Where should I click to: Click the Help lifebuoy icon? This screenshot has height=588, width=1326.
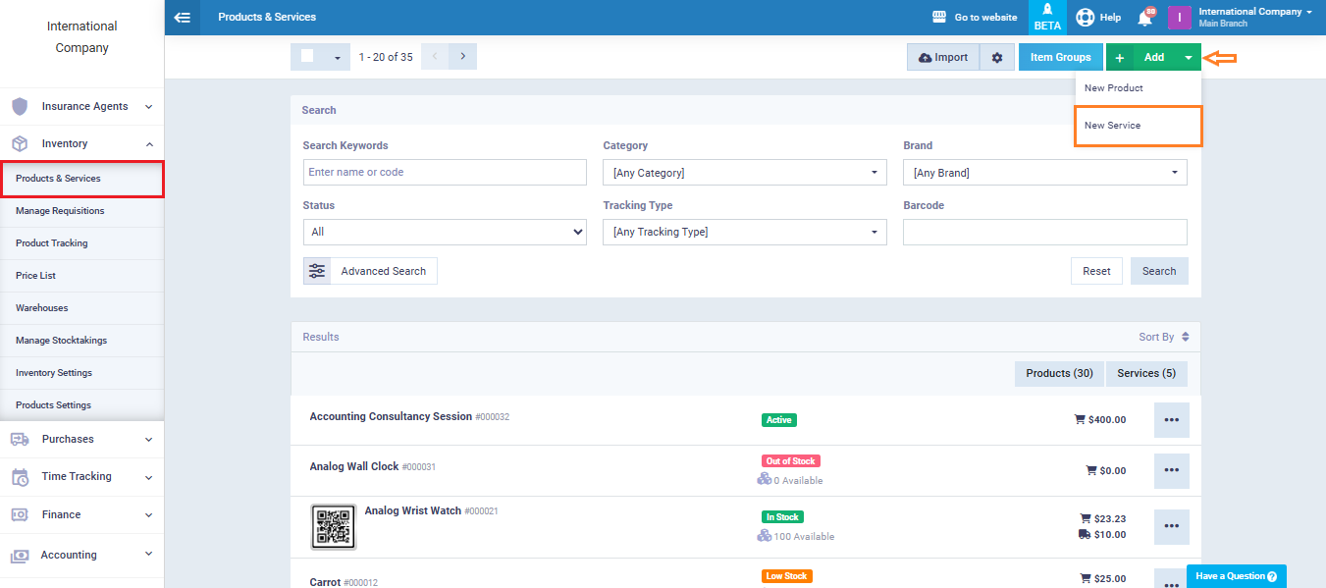pos(1085,18)
